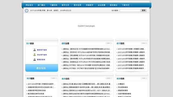The height and width of the screenshot is (97, 173).
Task: Click the administrator login avatar icon
Action: [x=35, y=60]
